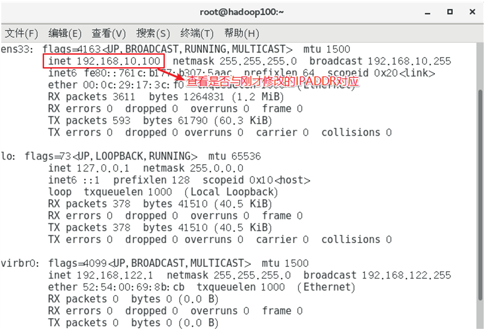This screenshot has height=330, width=485.
Task: Click scopeid 0x20<link> text
Action: pos(381,73)
